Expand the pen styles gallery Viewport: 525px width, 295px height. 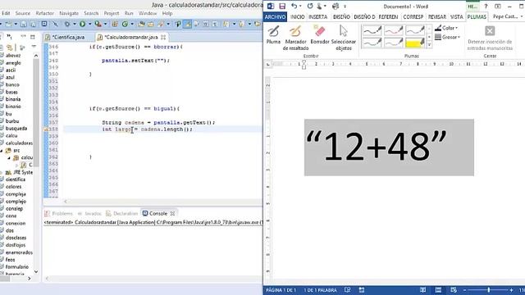429,45
